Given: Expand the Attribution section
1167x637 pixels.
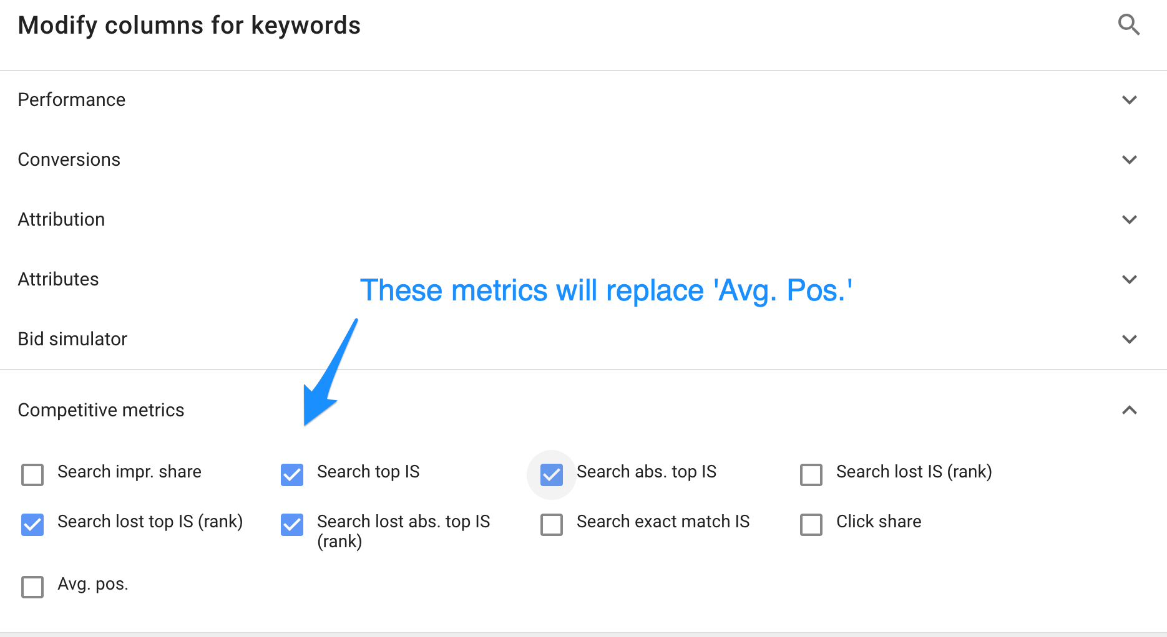Looking at the screenshot, I should [x=1130, y=219].
